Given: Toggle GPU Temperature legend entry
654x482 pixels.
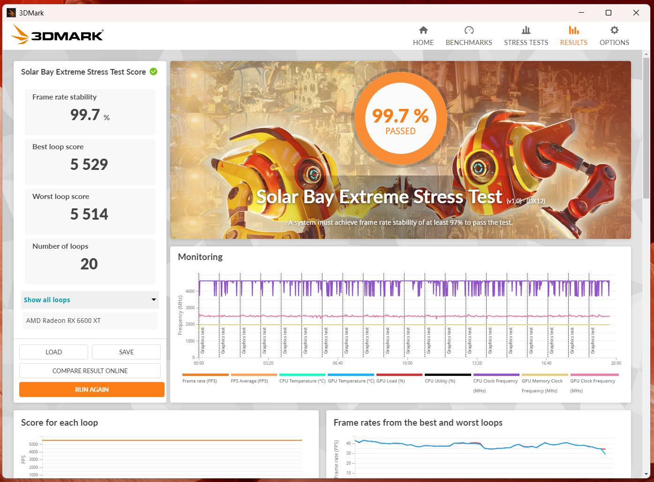Looking at the screenshot, I should pos(351,378).
